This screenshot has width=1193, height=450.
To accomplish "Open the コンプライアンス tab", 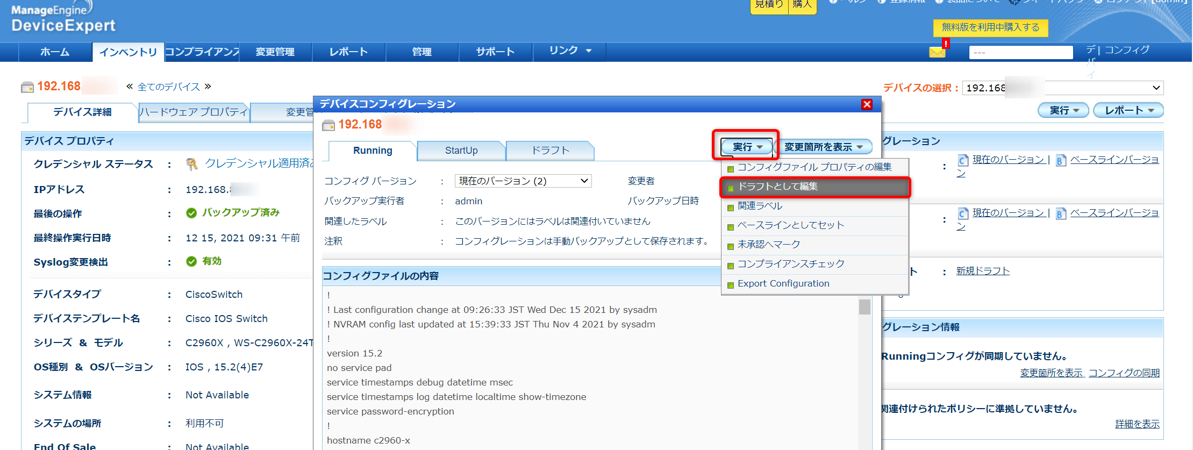I will tap(202, 52).
